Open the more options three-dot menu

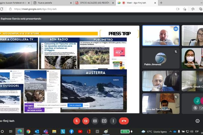click(x=113, y=121)
